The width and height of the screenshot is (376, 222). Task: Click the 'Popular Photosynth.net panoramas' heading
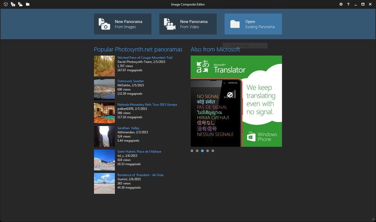(138, 49)
